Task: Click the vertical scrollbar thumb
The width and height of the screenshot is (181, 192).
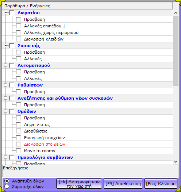Action: (x=176, y=51)
